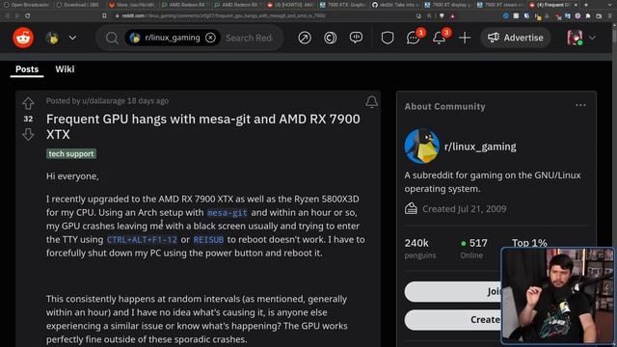The width and height of the screenshot is (617, 347).
Task: Reload the page with browser refresh
Action: pos(28,15)
